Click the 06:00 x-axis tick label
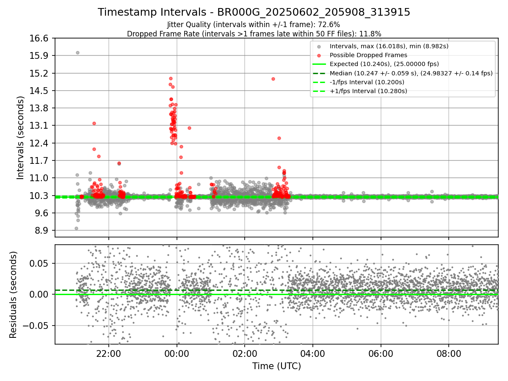Viewport: 508px width, 381px height. pos(381,353)
